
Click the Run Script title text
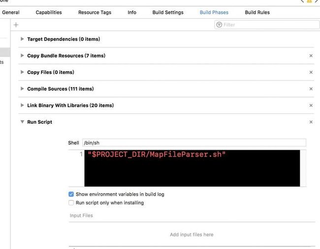point(39,122)
